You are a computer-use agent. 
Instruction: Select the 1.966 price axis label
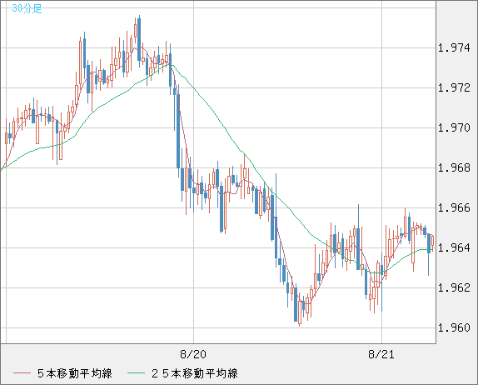pos(454,208)
